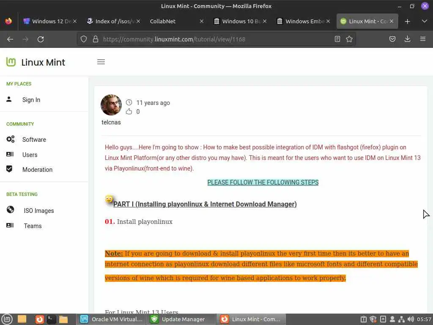Open the Software community section
This screenshot has height=325, width=433.
pos(34,140)
